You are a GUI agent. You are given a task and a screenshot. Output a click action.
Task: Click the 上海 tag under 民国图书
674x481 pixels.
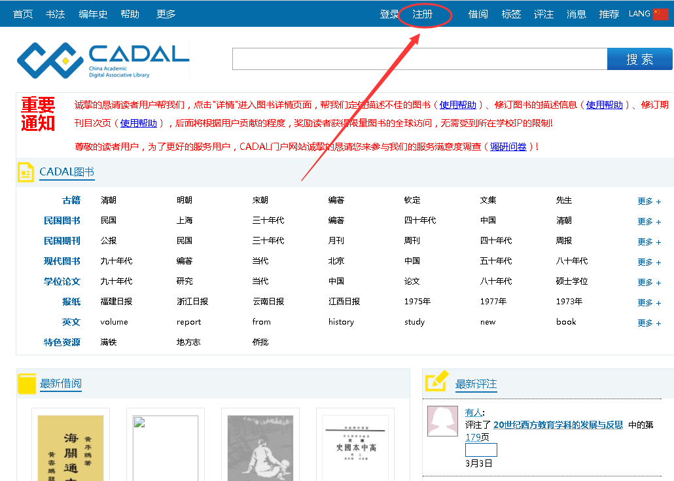pyautogui.click(x=185, y=221)
